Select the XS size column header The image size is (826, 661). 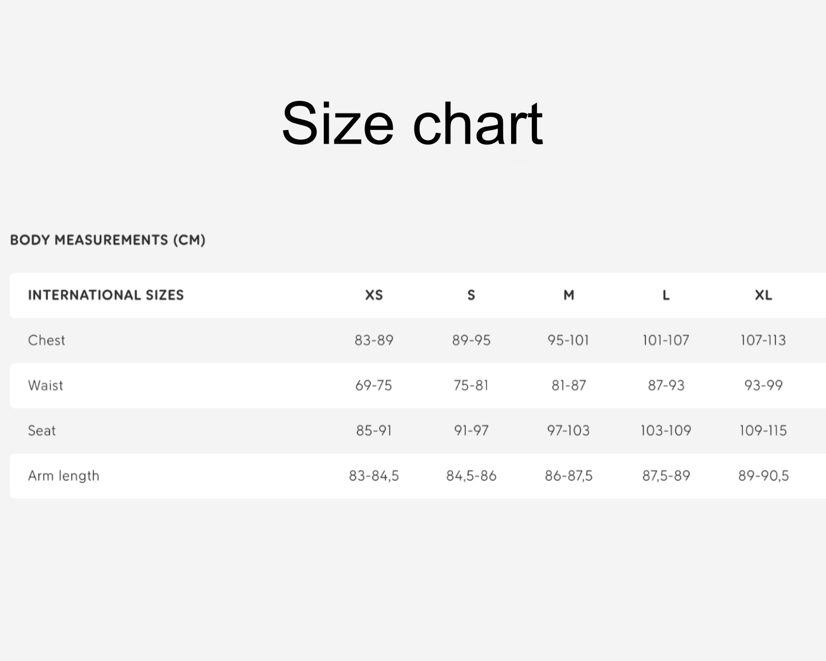[x=374, y=295]
